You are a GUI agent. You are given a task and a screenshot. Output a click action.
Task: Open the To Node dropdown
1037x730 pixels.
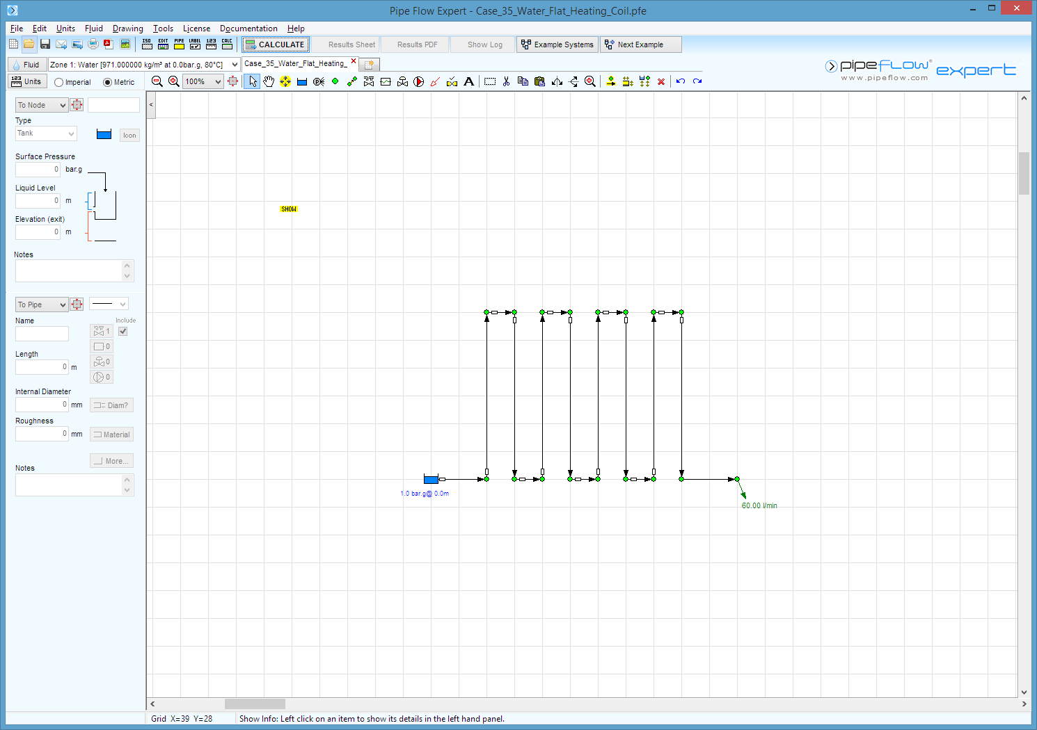point(42,105)
